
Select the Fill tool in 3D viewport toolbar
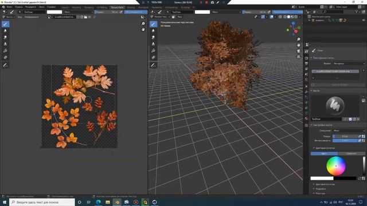pos(154,51)
